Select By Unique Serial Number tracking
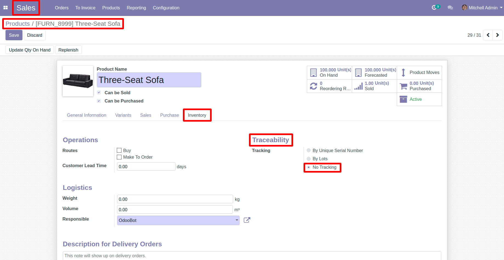This screenshot has width=504, height=260. pos(309,150)
